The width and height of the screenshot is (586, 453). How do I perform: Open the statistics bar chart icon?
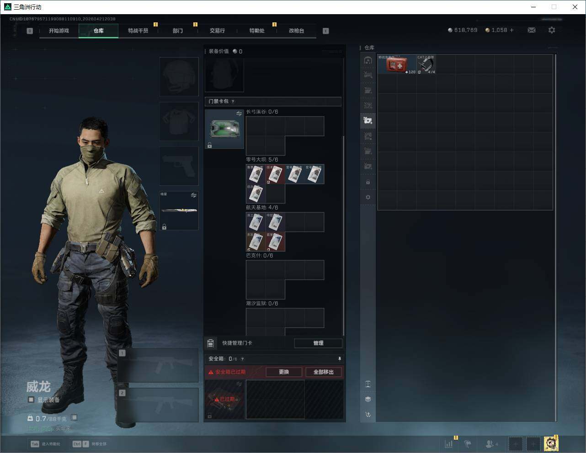tap(449, 444)
